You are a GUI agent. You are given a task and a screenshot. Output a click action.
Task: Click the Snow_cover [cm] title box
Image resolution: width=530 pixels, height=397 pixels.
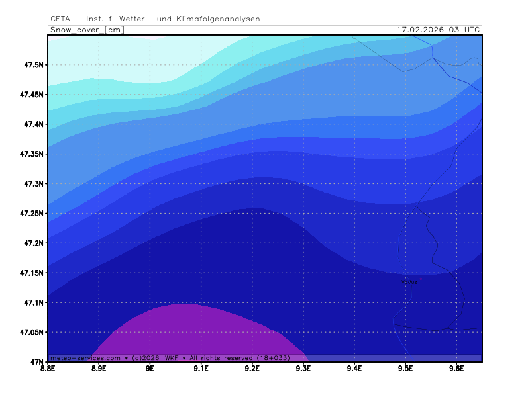[86, 30]
